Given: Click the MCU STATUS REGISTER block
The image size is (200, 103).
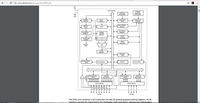Looking at the screenshot, I should pos(123,32).
